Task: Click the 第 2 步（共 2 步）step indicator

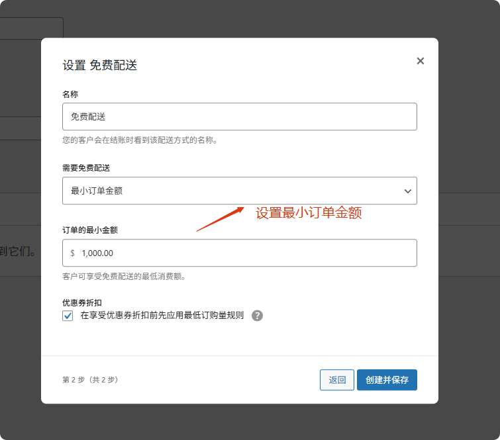Action: pyautogui.click(x=90, y=380)
